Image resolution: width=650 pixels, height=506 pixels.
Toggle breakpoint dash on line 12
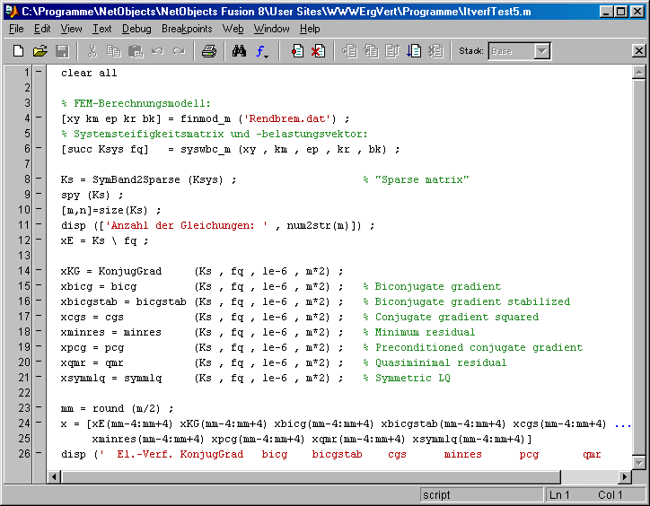coord(39,240)
